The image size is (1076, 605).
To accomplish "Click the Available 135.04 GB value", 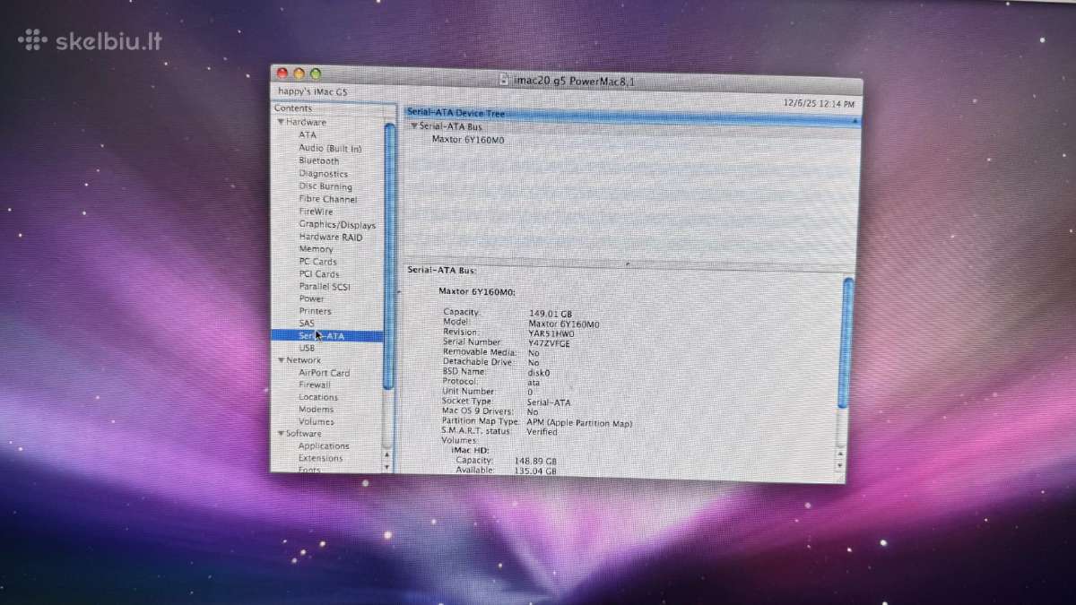I will click(534, 471).
